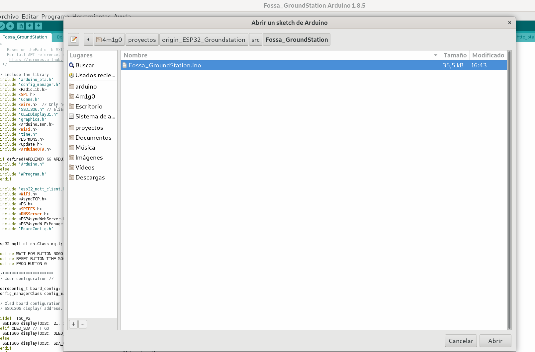Go to origin_ESP32_Groundstation in path bar

tap(204, 39)
